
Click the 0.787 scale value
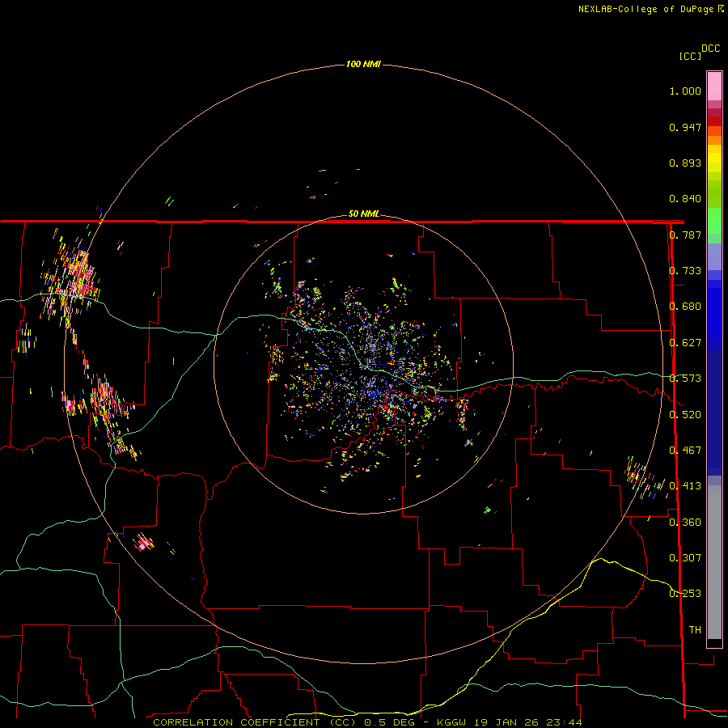point(685,235)
